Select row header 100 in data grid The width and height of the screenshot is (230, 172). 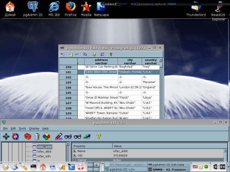tap(69, 67)
